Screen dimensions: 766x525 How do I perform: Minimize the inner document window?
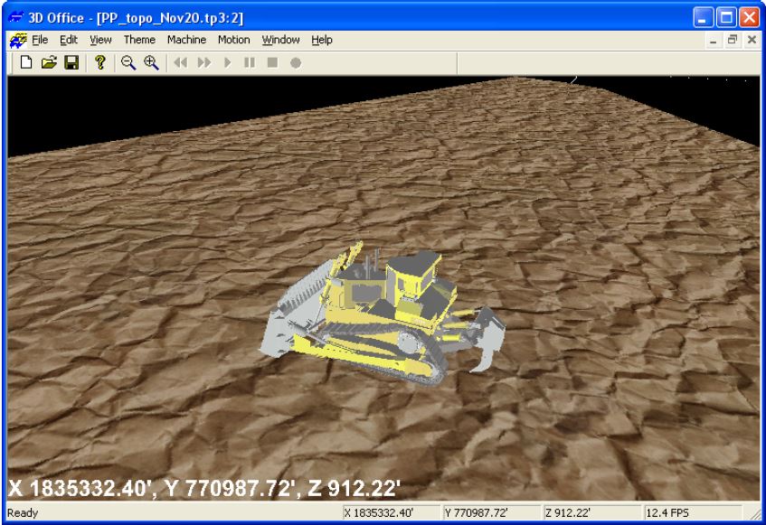tap(714, 40)
